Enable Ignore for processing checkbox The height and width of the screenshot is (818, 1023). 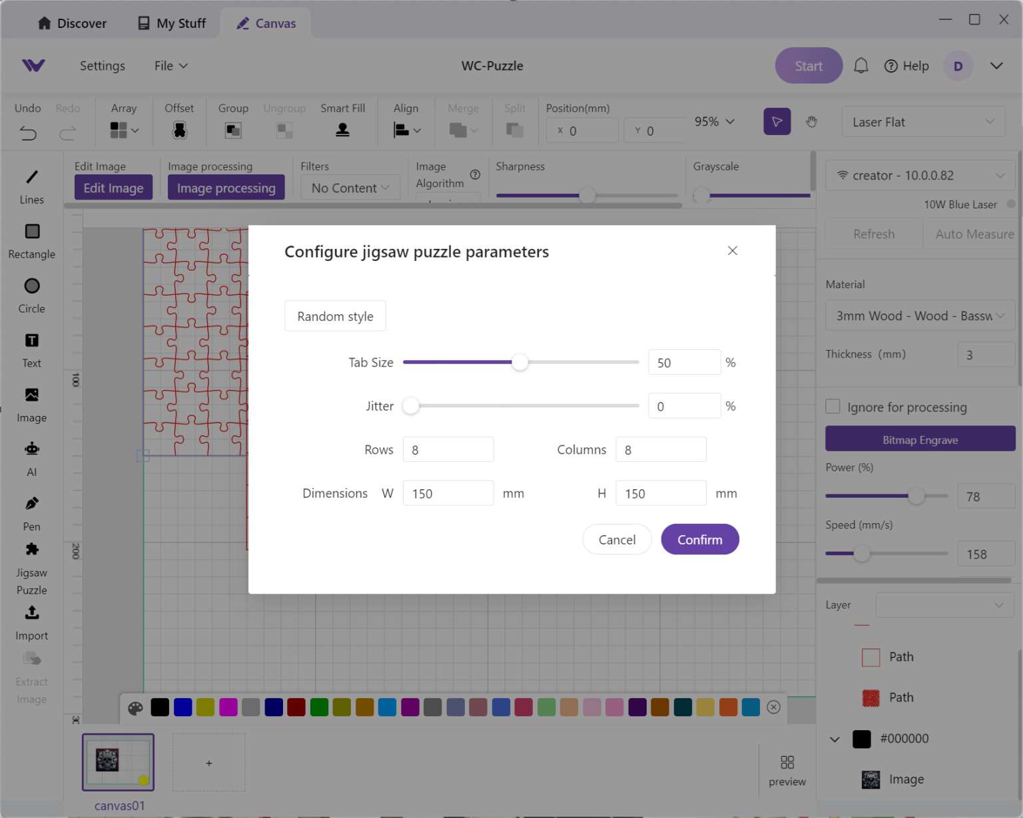(833, 407)
